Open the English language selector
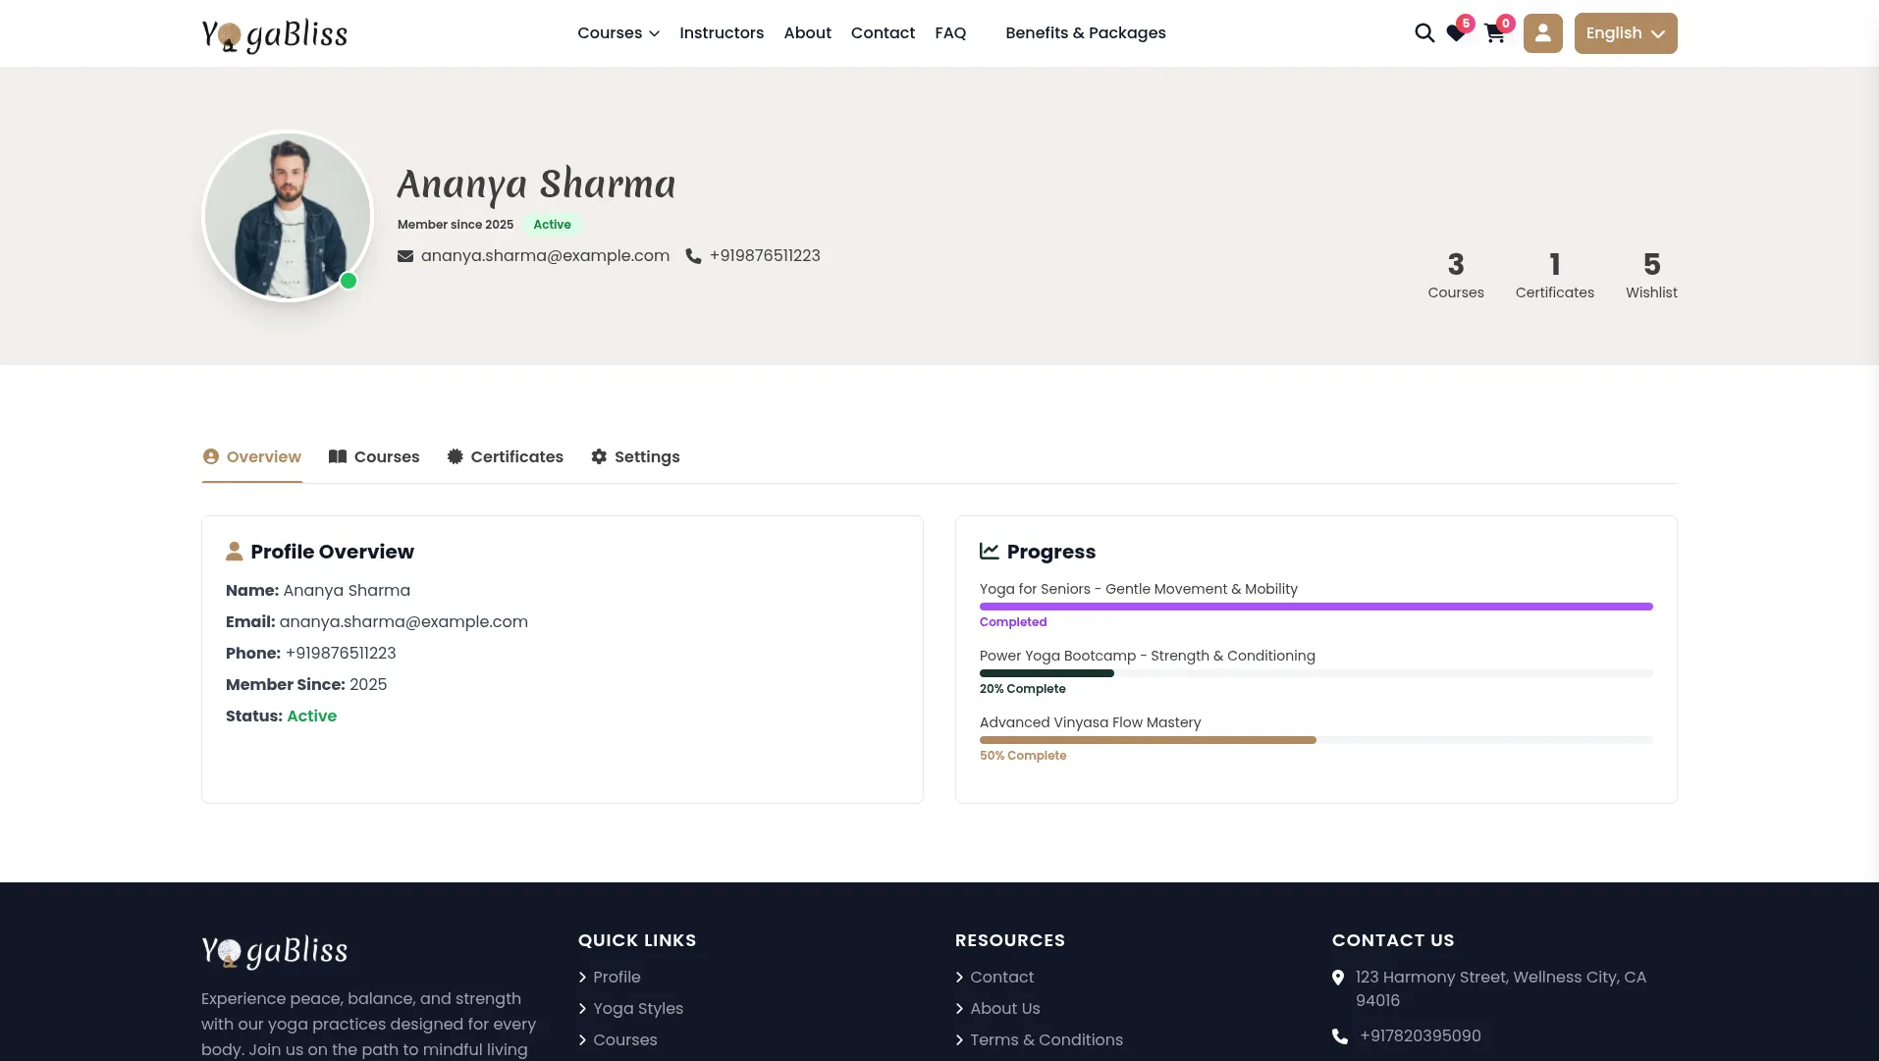 pyautogui.click(x=1625, y=33)
